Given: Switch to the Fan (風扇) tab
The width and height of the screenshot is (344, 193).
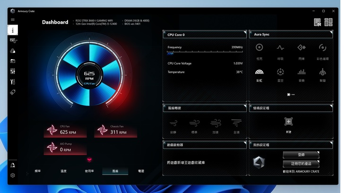Looking at the screenshot, I should 115,171.
